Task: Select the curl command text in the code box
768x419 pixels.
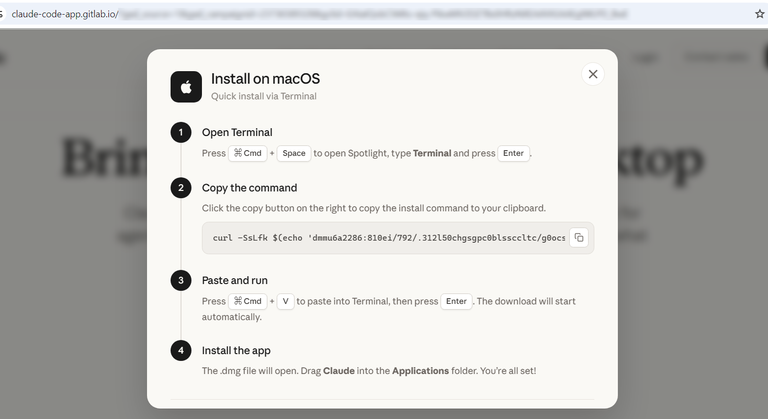Action: [389, 238]
